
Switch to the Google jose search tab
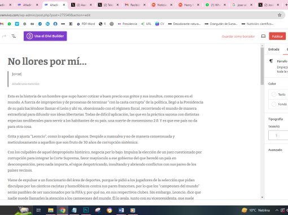coord(242,5)
